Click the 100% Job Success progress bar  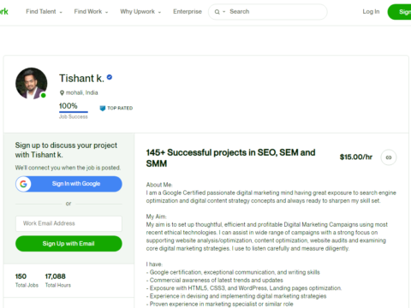[x=74, y=112]
